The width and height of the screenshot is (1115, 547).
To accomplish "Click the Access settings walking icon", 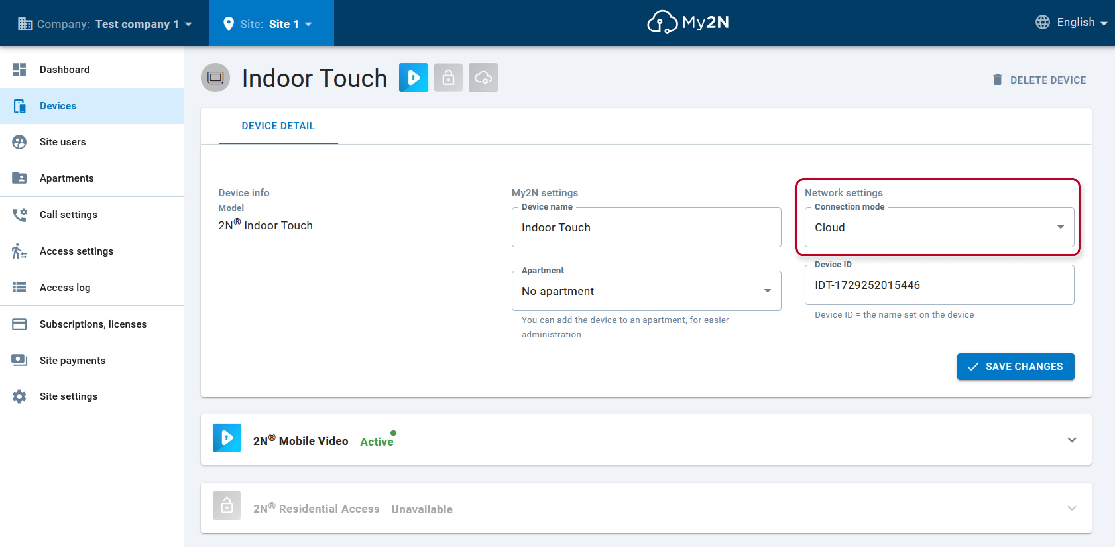I will tap(19, 251).
